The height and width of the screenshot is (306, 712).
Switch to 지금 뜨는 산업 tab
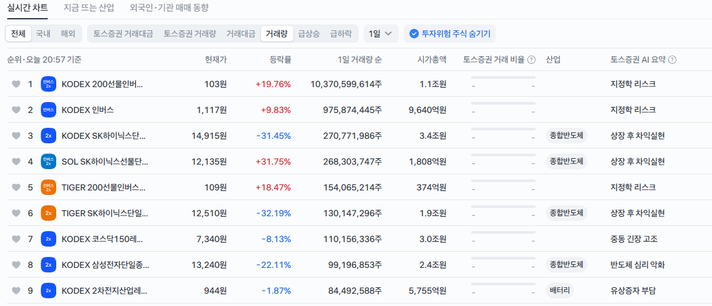click(89, 8)
